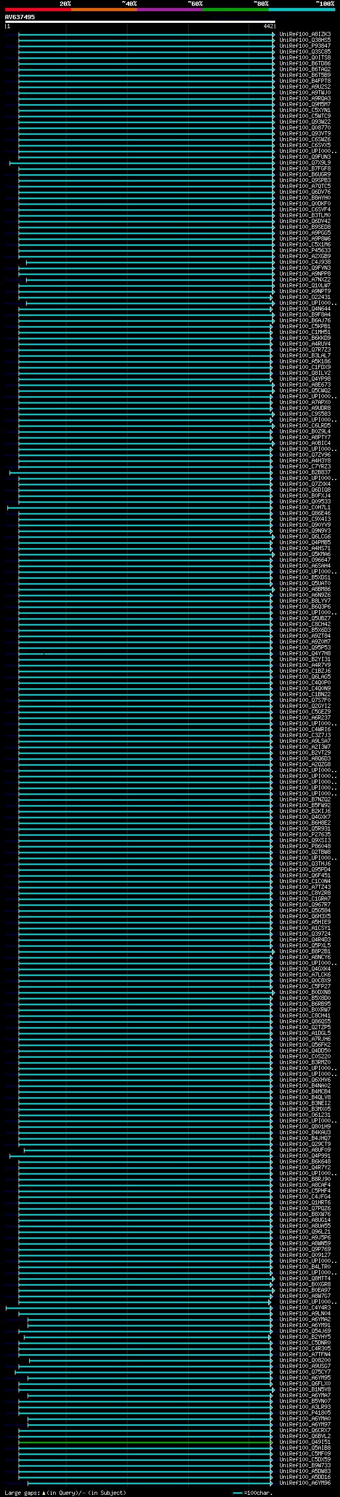Click the hit label UniRef100_A8IZK3
The height and width of the screenshot is (1497, 340).
[x=305, y=35]
